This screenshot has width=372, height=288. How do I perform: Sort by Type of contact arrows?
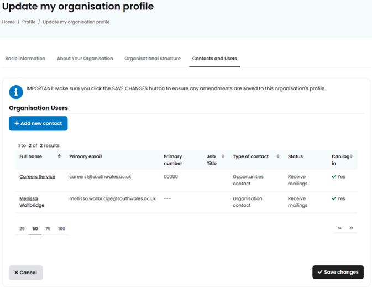pos(278,156)
